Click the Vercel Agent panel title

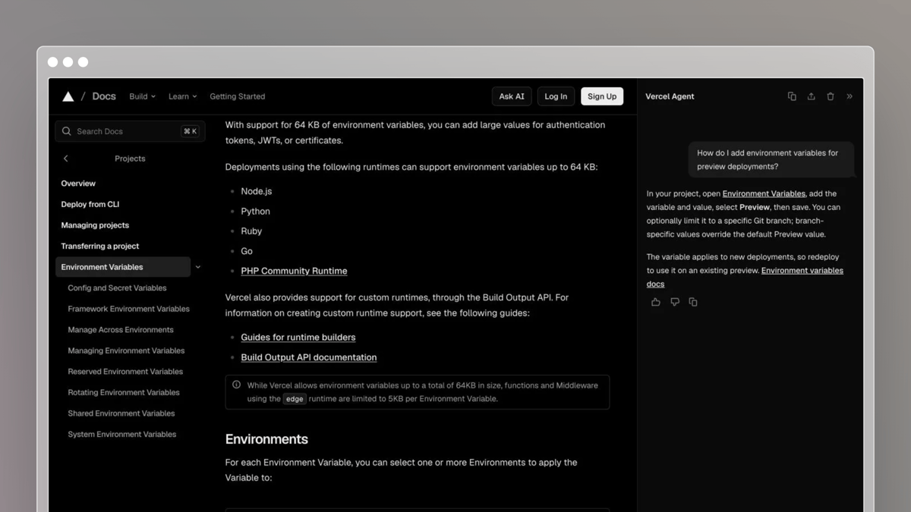(x=670, y=96)
